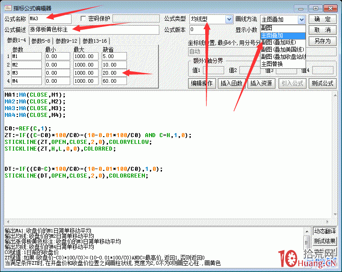Select 副图(叠加K线) from the list
Viewport: 342px width, 272px height.
click(x=282, y=43)
